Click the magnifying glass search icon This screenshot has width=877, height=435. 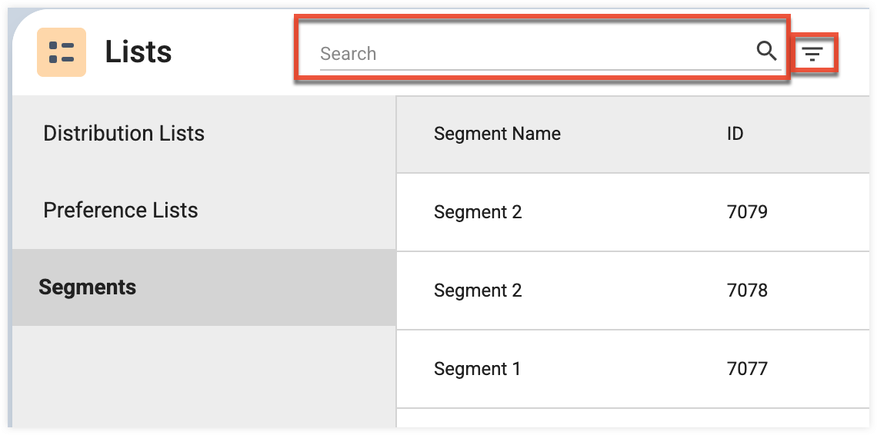pyautogui.click(x=767, y=51)
